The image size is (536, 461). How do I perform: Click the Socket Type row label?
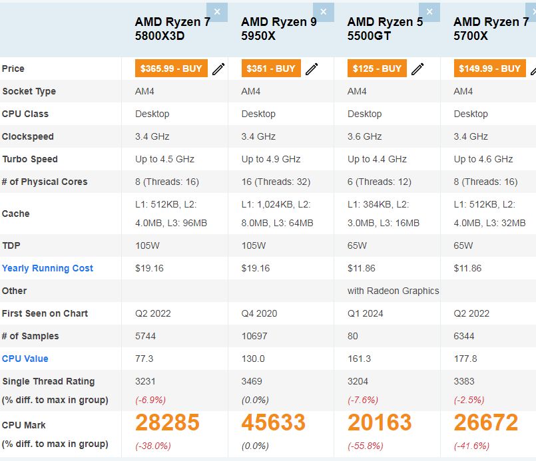pyautogui.click(x=29, y=91)
